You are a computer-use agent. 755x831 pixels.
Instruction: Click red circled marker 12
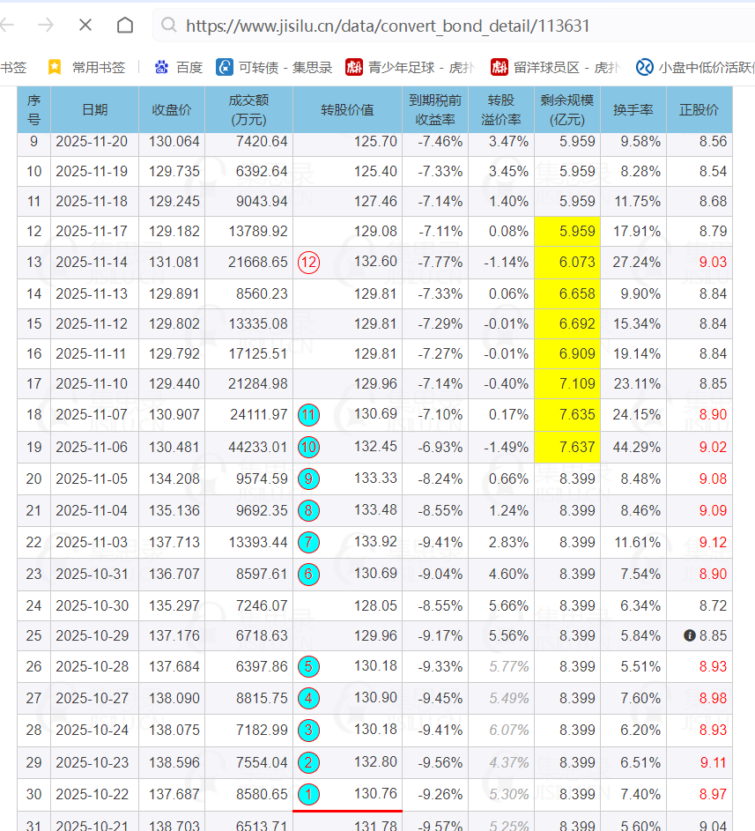tap(308, 262)
